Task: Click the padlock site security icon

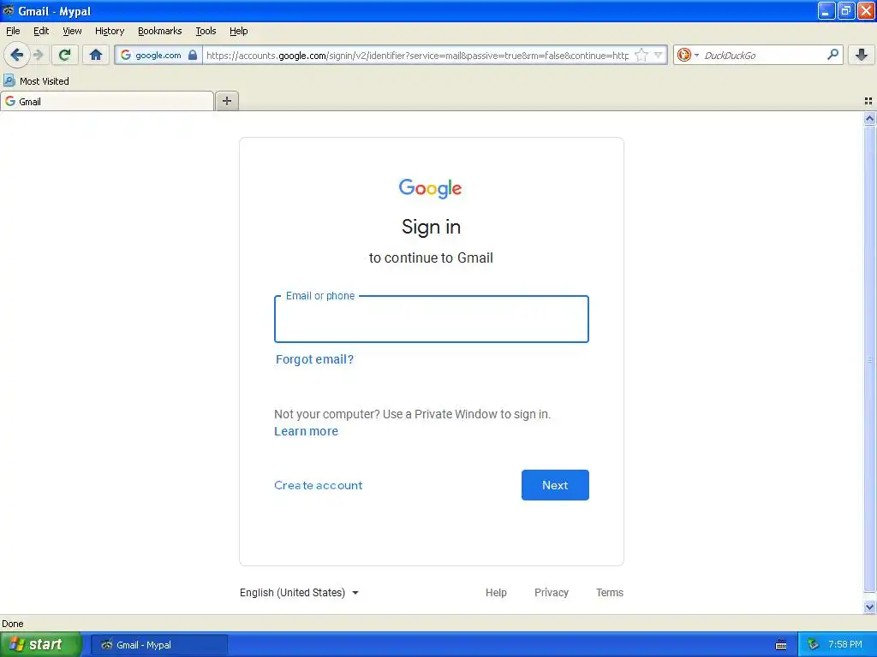Action: click(x=193, y=55)
